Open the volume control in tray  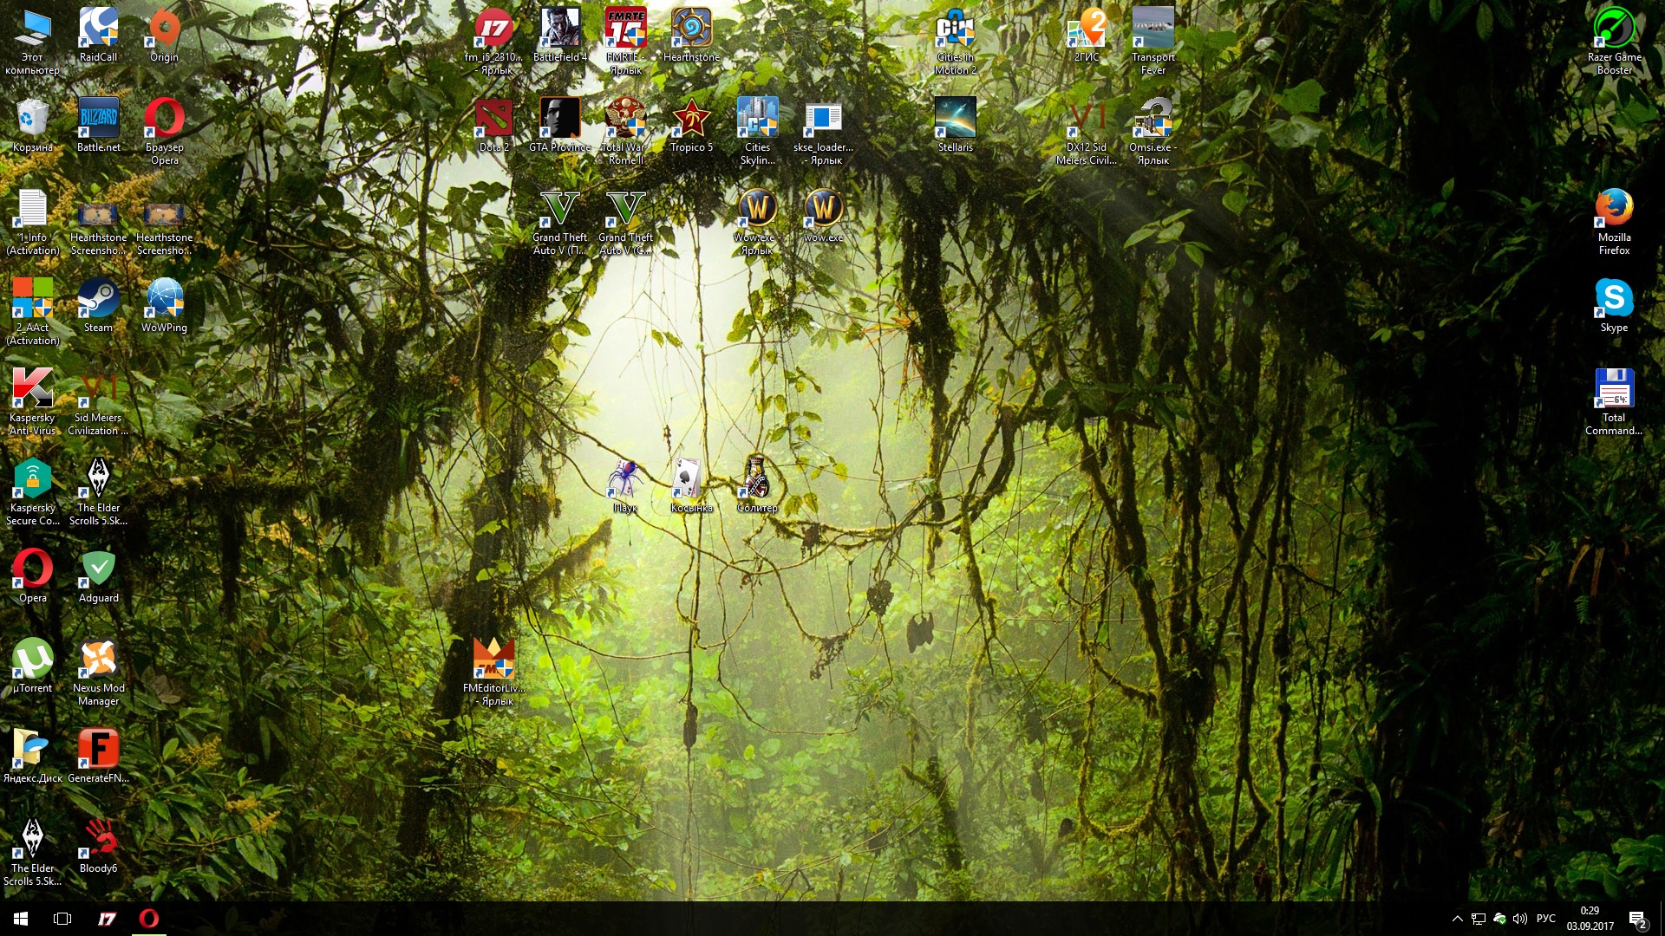1520,919
